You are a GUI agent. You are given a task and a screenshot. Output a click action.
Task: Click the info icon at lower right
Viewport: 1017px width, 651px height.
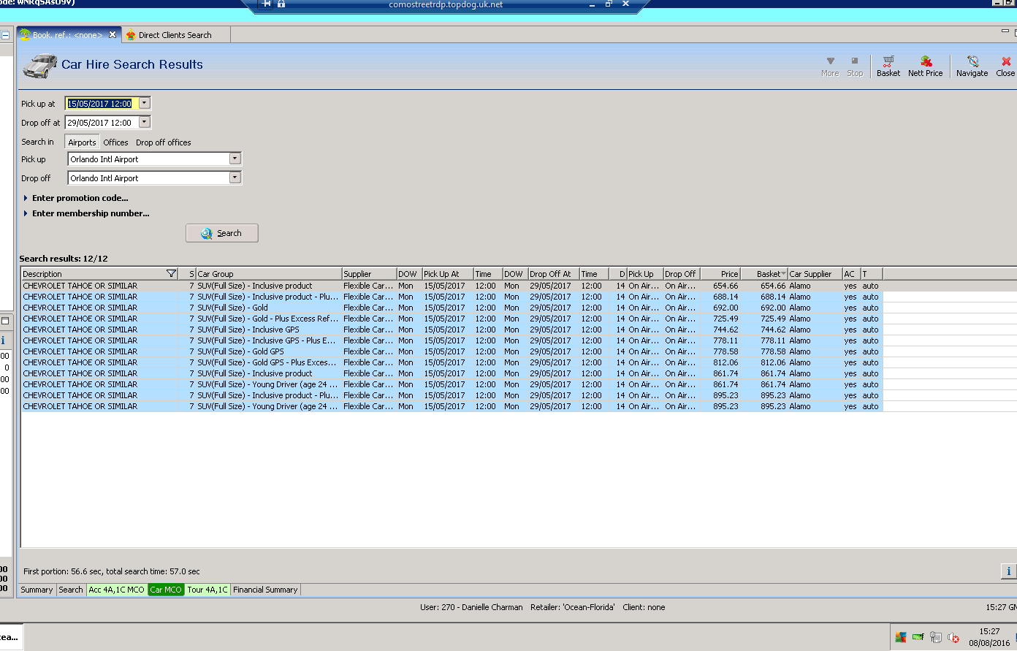pyautogui.click(x=1008, y=571)
